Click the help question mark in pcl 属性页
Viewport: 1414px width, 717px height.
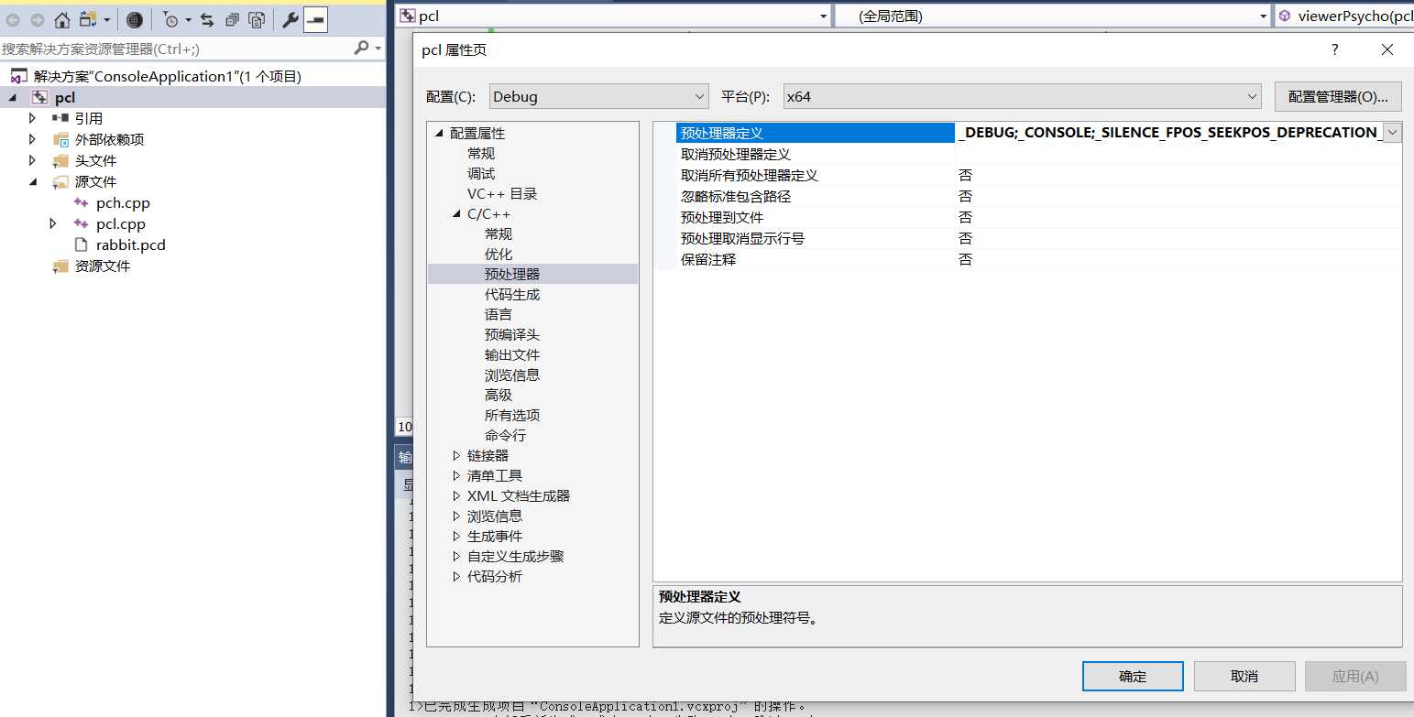[x=1335, y=49]
